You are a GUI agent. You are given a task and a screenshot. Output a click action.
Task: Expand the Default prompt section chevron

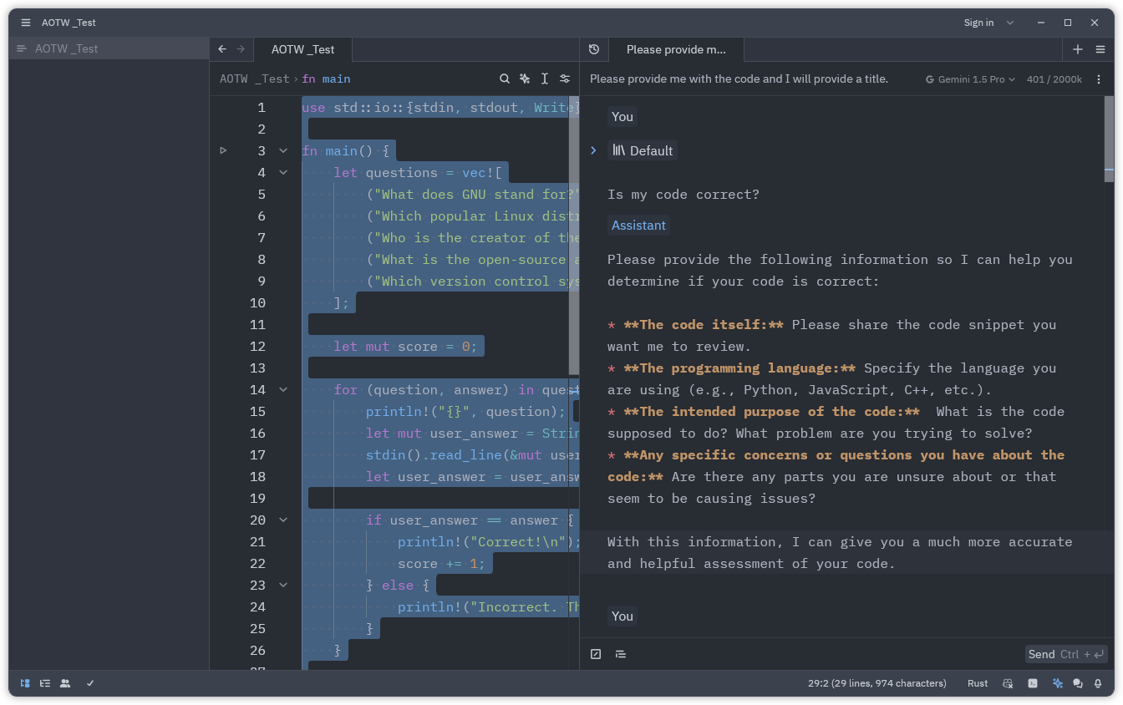pyautogui.click(x=594, y=150)
